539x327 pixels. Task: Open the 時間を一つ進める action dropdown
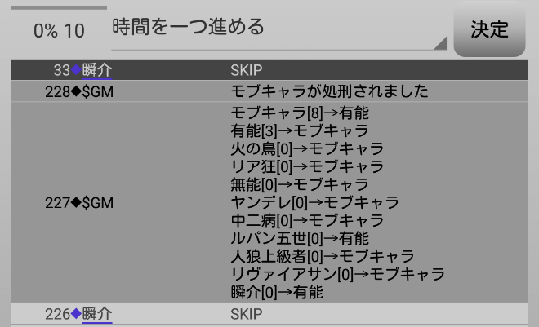coord(278,28)
